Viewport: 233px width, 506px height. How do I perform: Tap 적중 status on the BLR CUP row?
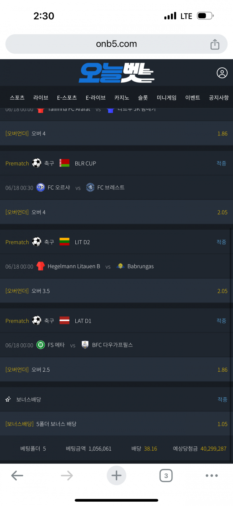click(221, 163)
